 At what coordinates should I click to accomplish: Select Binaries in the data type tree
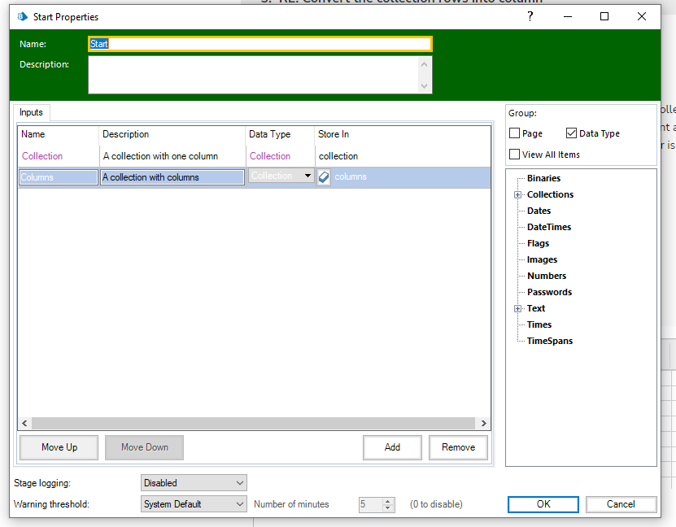543,178
